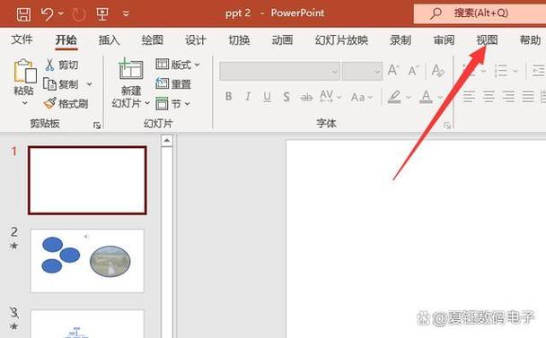The height and width of the screenshot is (338, 546).
Task: Select slide 1 thumbnail
Action: tap(87, 180)
